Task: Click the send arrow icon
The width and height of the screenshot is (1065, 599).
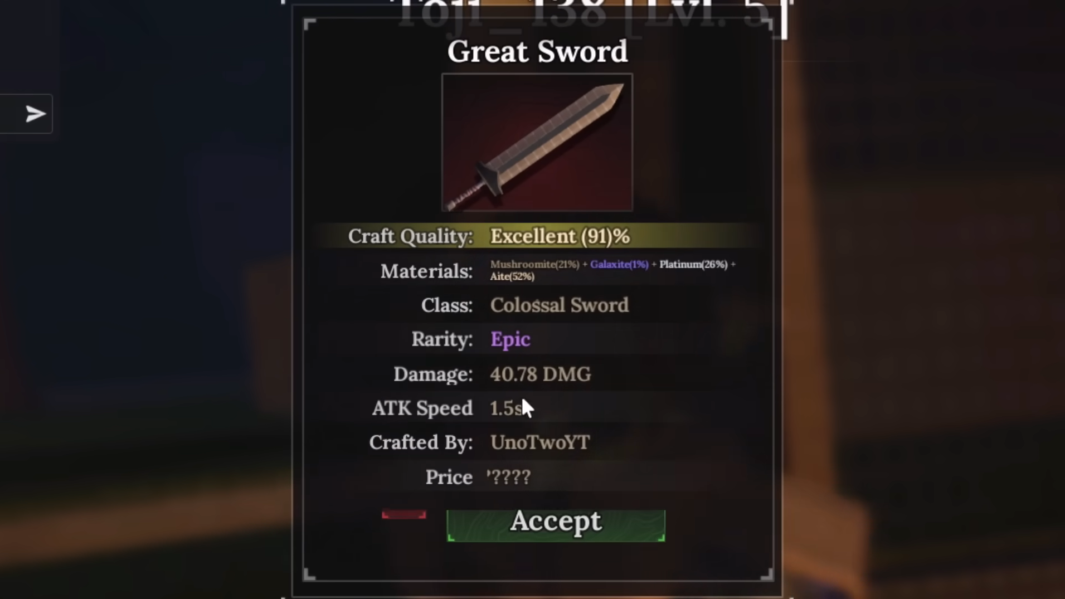Action: coord(35,114)
